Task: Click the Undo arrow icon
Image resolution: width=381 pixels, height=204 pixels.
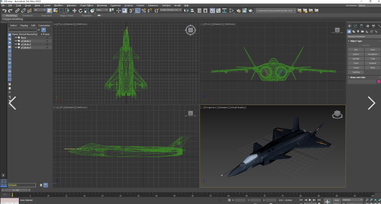Action: point(4,10)
